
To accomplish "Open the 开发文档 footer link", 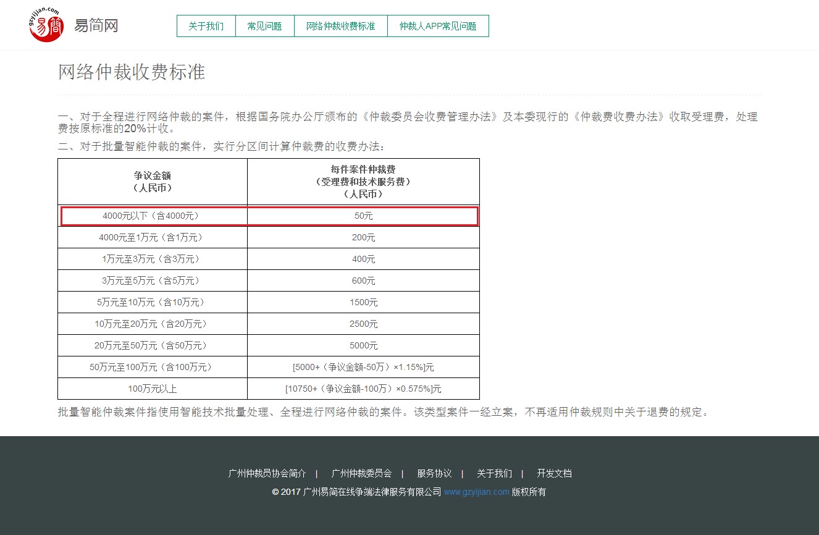I will pos(554,474).
